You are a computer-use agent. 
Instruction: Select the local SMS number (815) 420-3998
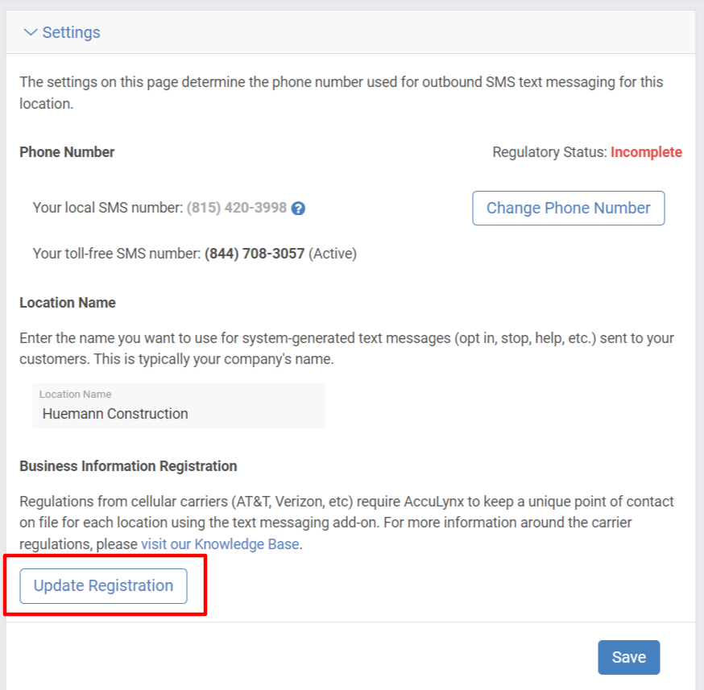[237, 208]
